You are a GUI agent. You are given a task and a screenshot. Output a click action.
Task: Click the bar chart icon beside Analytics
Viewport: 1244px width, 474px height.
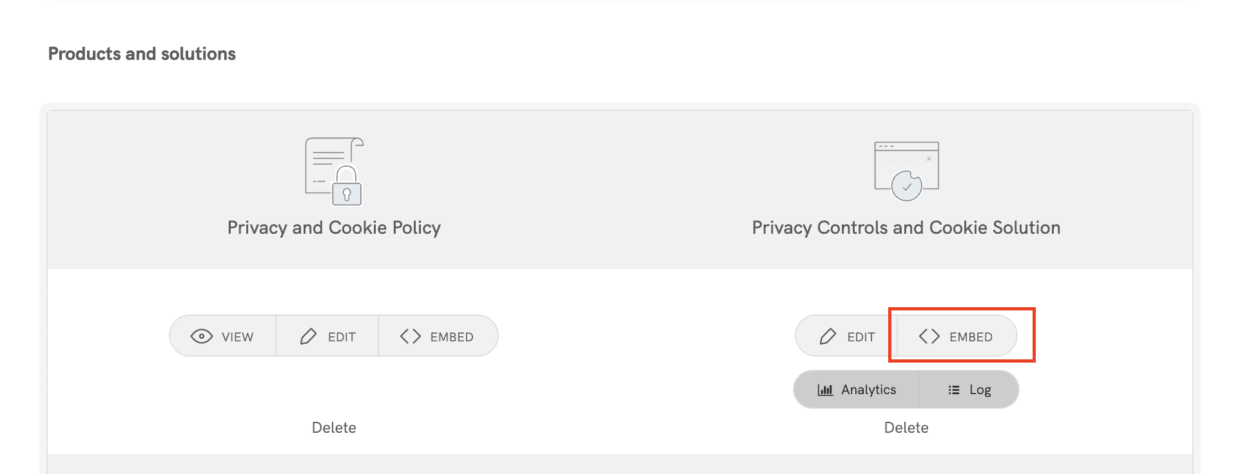pos(826,389)
